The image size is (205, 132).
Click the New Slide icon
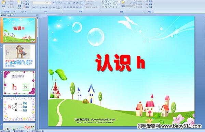pos(19,4)
